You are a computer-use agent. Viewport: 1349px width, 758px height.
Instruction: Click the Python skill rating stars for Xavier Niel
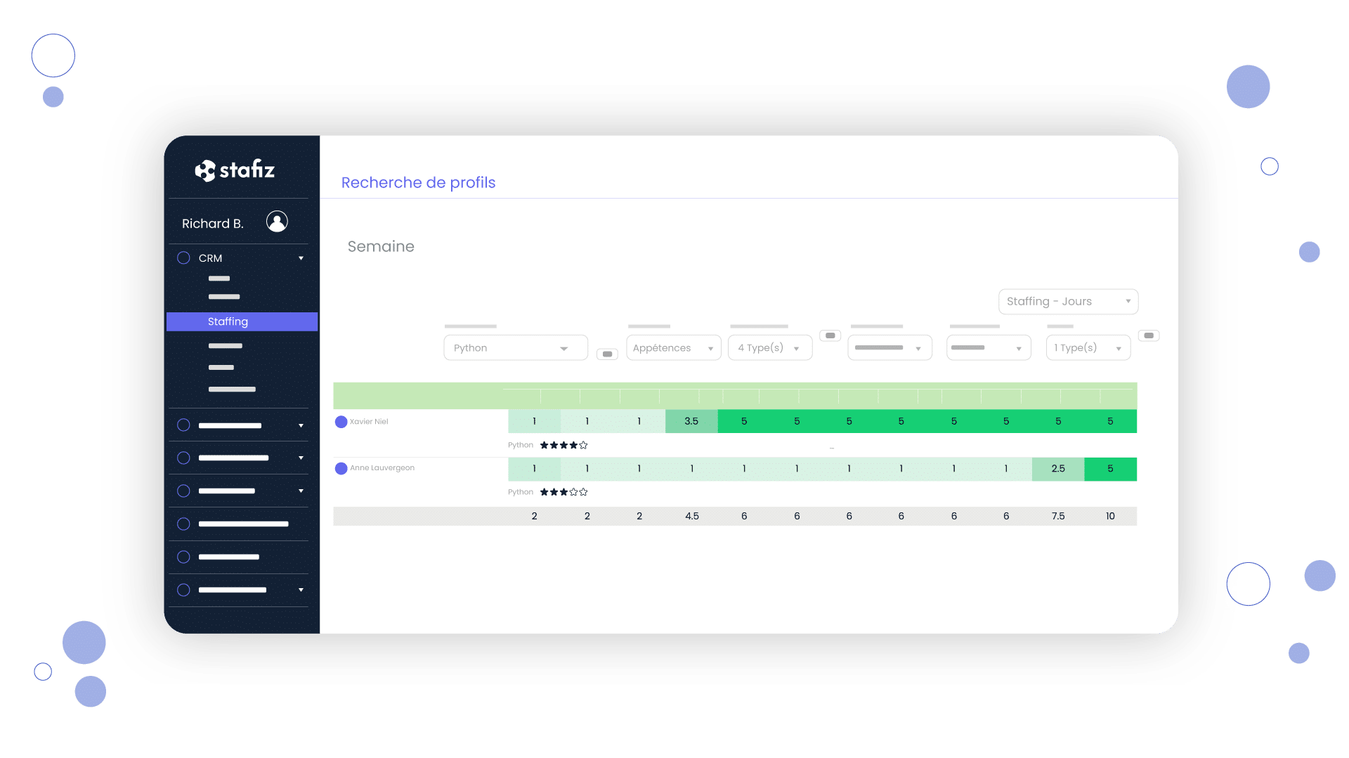(562, 445)
